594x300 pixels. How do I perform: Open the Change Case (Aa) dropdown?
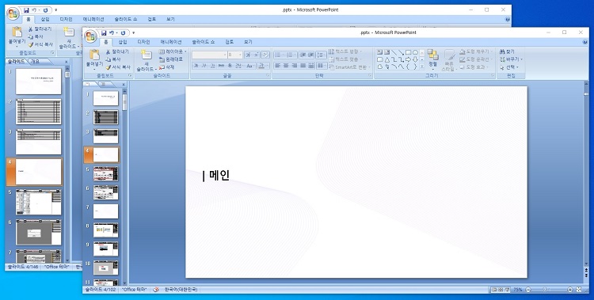(250, 66)
